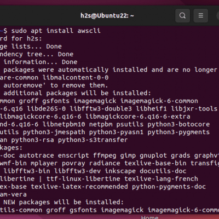Open the hamburger menu in header bar

pyautogui.click(x=201, y=15)
